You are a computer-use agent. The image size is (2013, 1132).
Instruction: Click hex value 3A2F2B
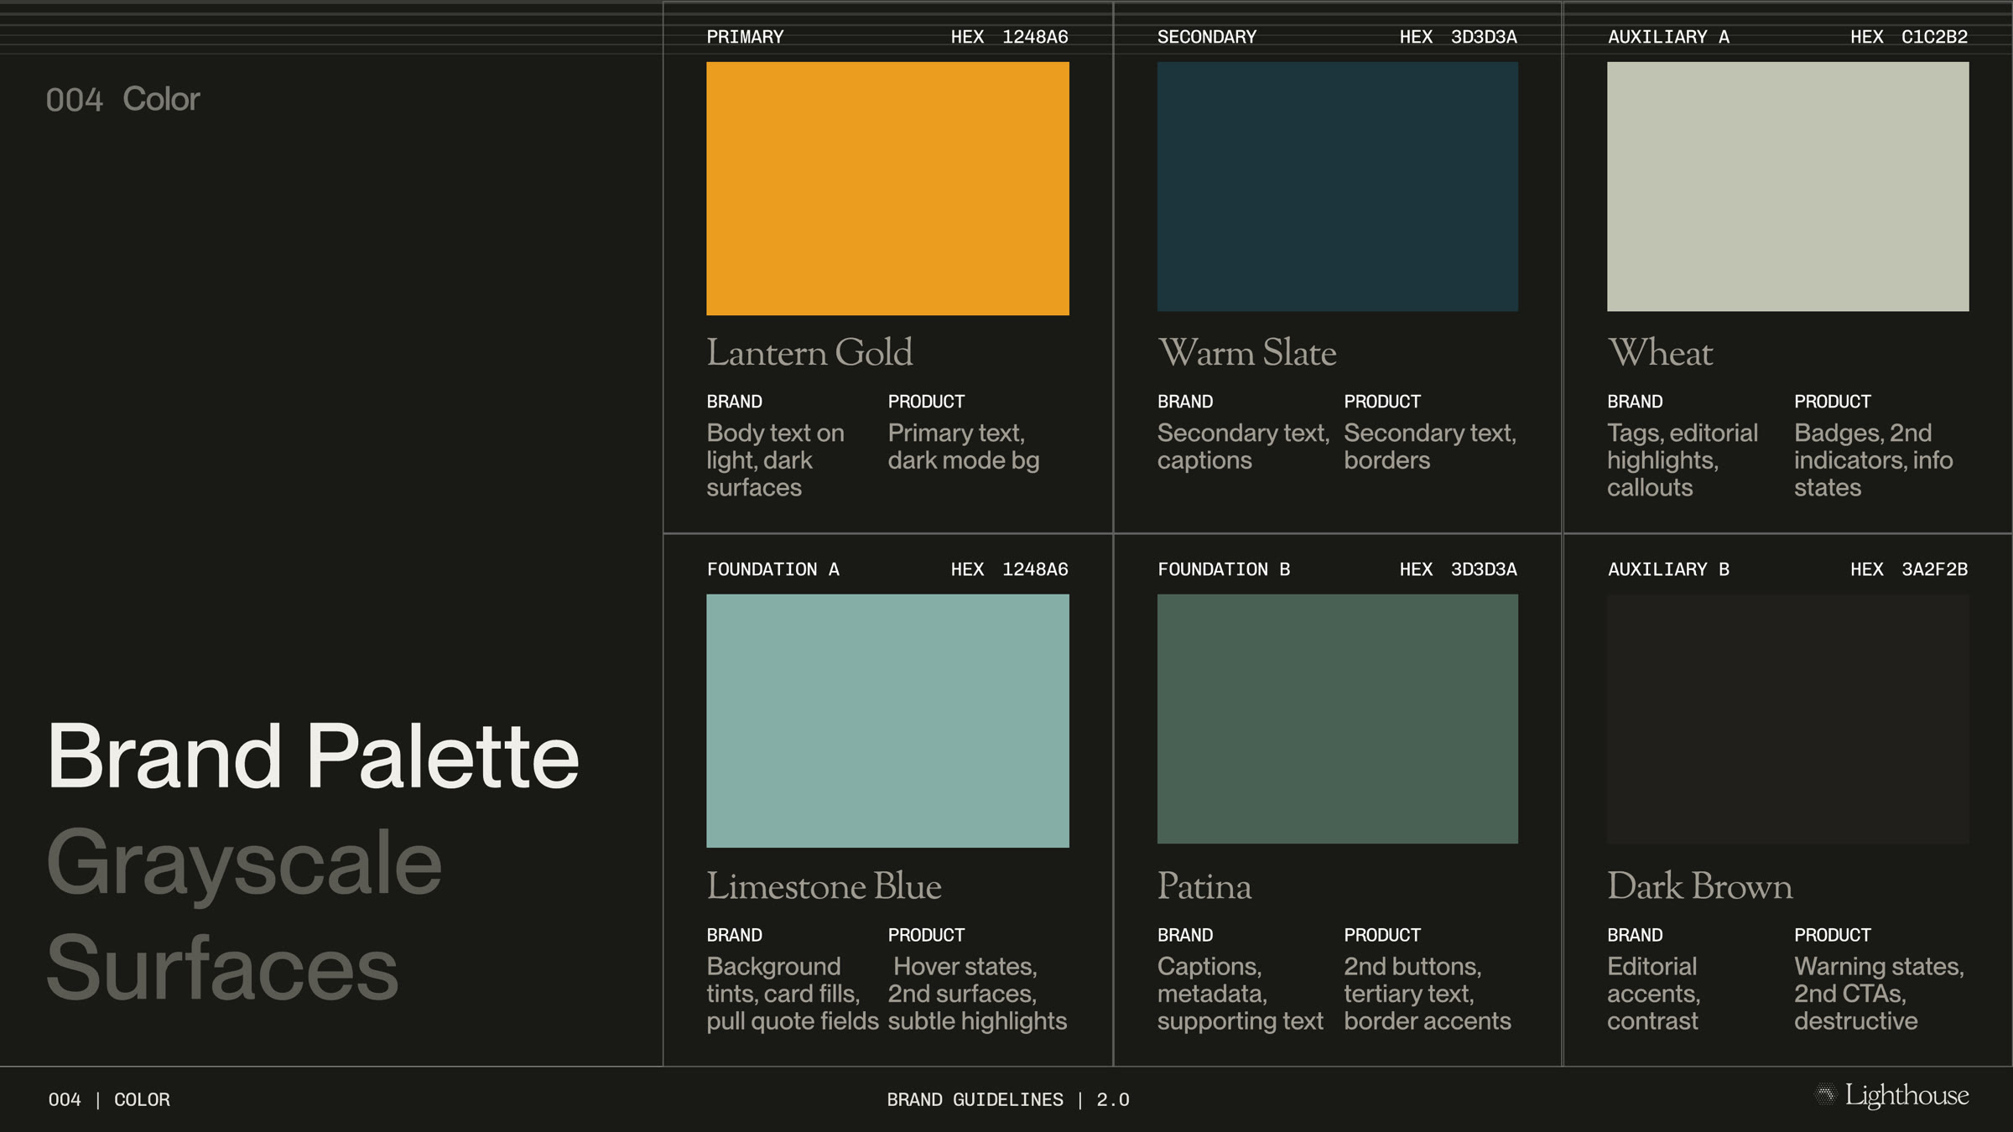pos(1934,569)
